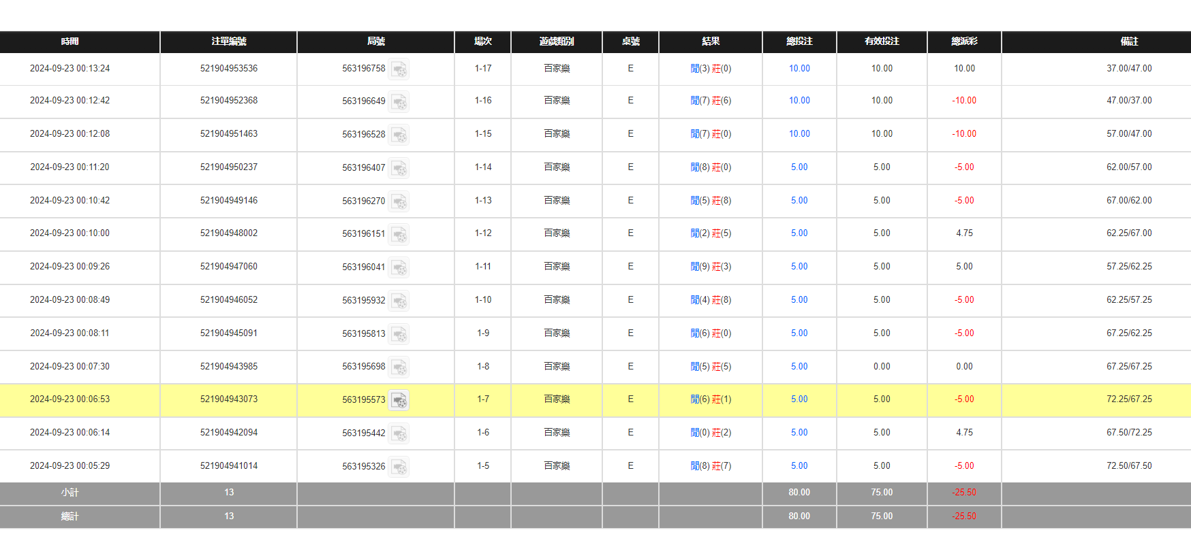Open video replay for round 563196758
Image resolution: width=1191 pixels, height=543 pixels.
tap(399, 69)
